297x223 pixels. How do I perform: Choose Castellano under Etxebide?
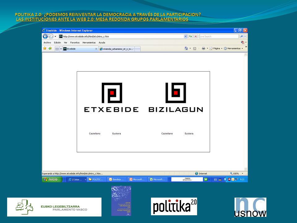95,133
